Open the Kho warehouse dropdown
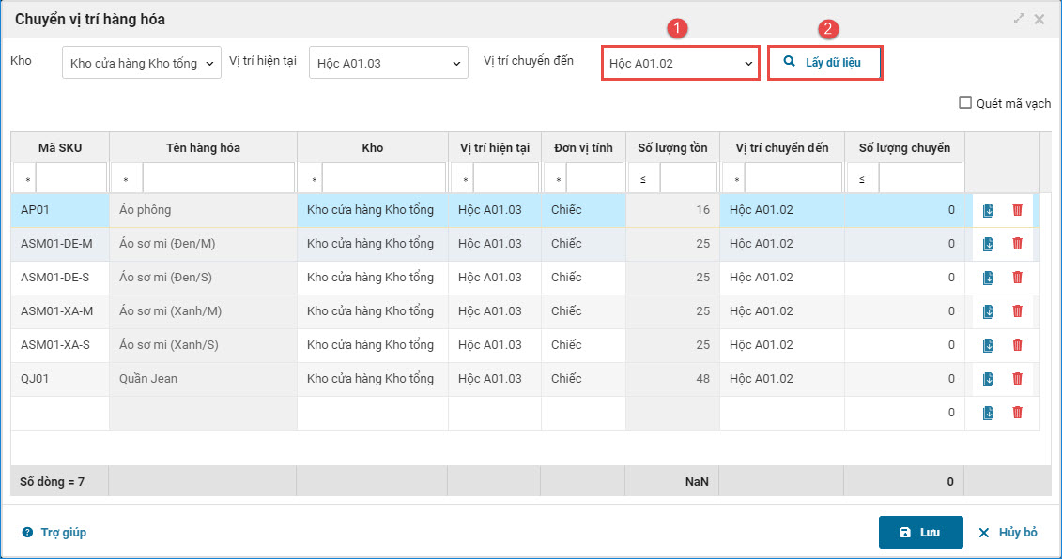1062x559 pixels. (x=142, y=64)
